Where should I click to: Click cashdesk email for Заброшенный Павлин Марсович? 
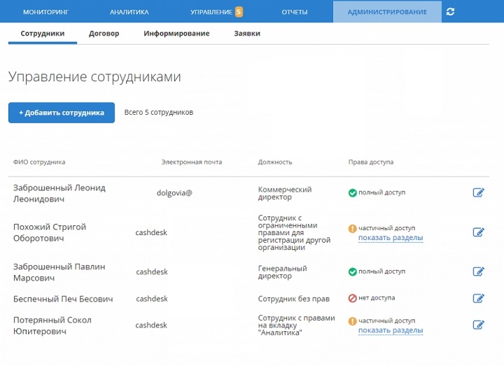(152, 272)
